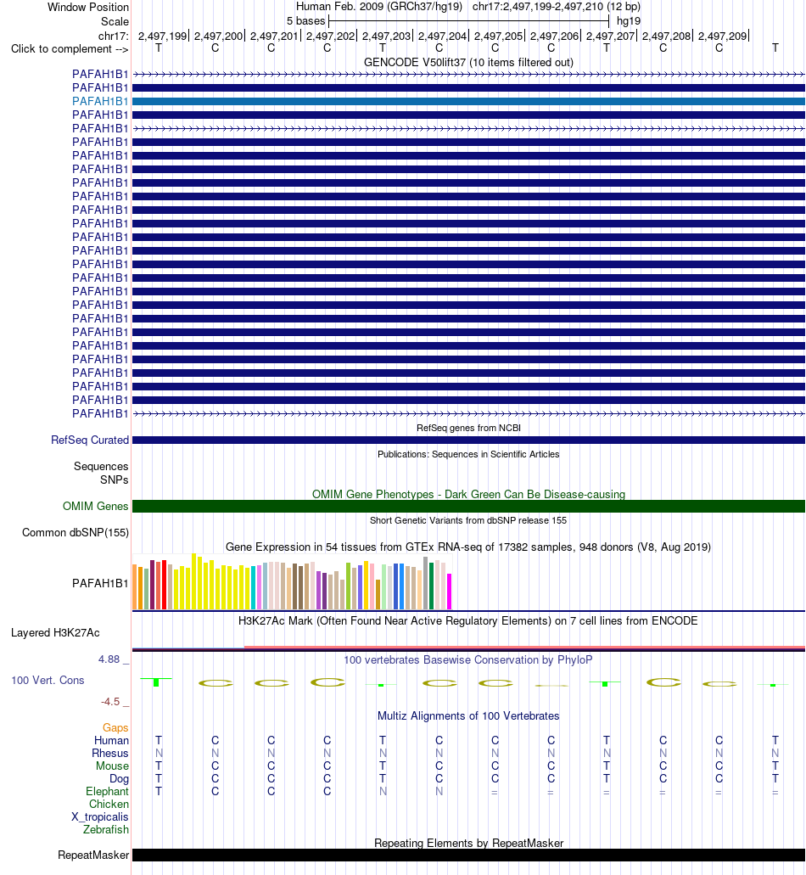Viewport: 806px width, 875px height.
Task: Click the 'Scale' ruler label
Action: point(115,22)
